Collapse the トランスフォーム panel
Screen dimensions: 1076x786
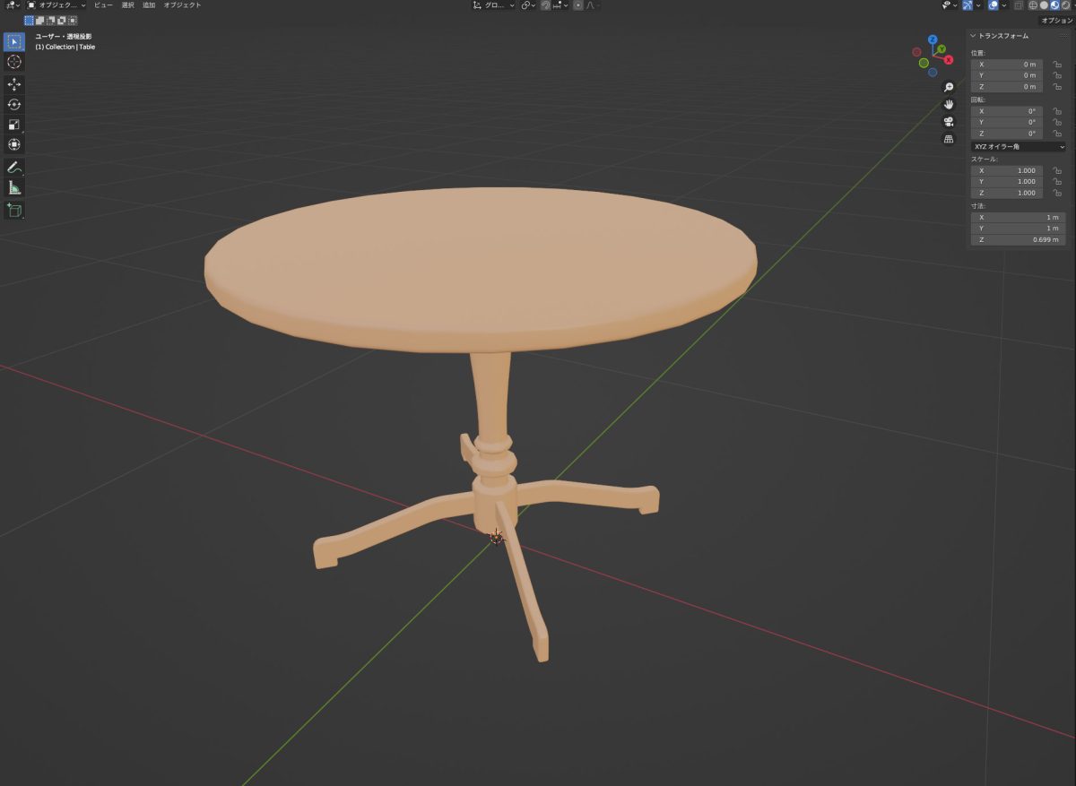click(x=973, y=36)
